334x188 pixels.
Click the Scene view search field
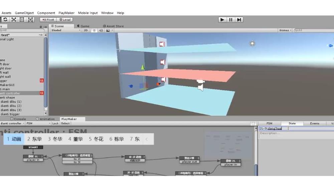314,30
